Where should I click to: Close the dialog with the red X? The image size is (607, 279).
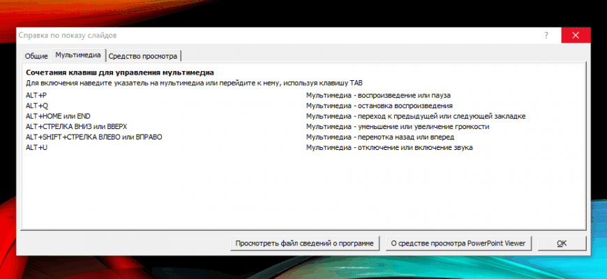point(576,36)
